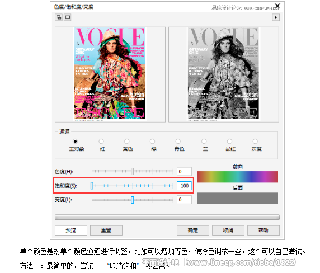Click the 饱和度(S) saturation slider track

point(133,186)
